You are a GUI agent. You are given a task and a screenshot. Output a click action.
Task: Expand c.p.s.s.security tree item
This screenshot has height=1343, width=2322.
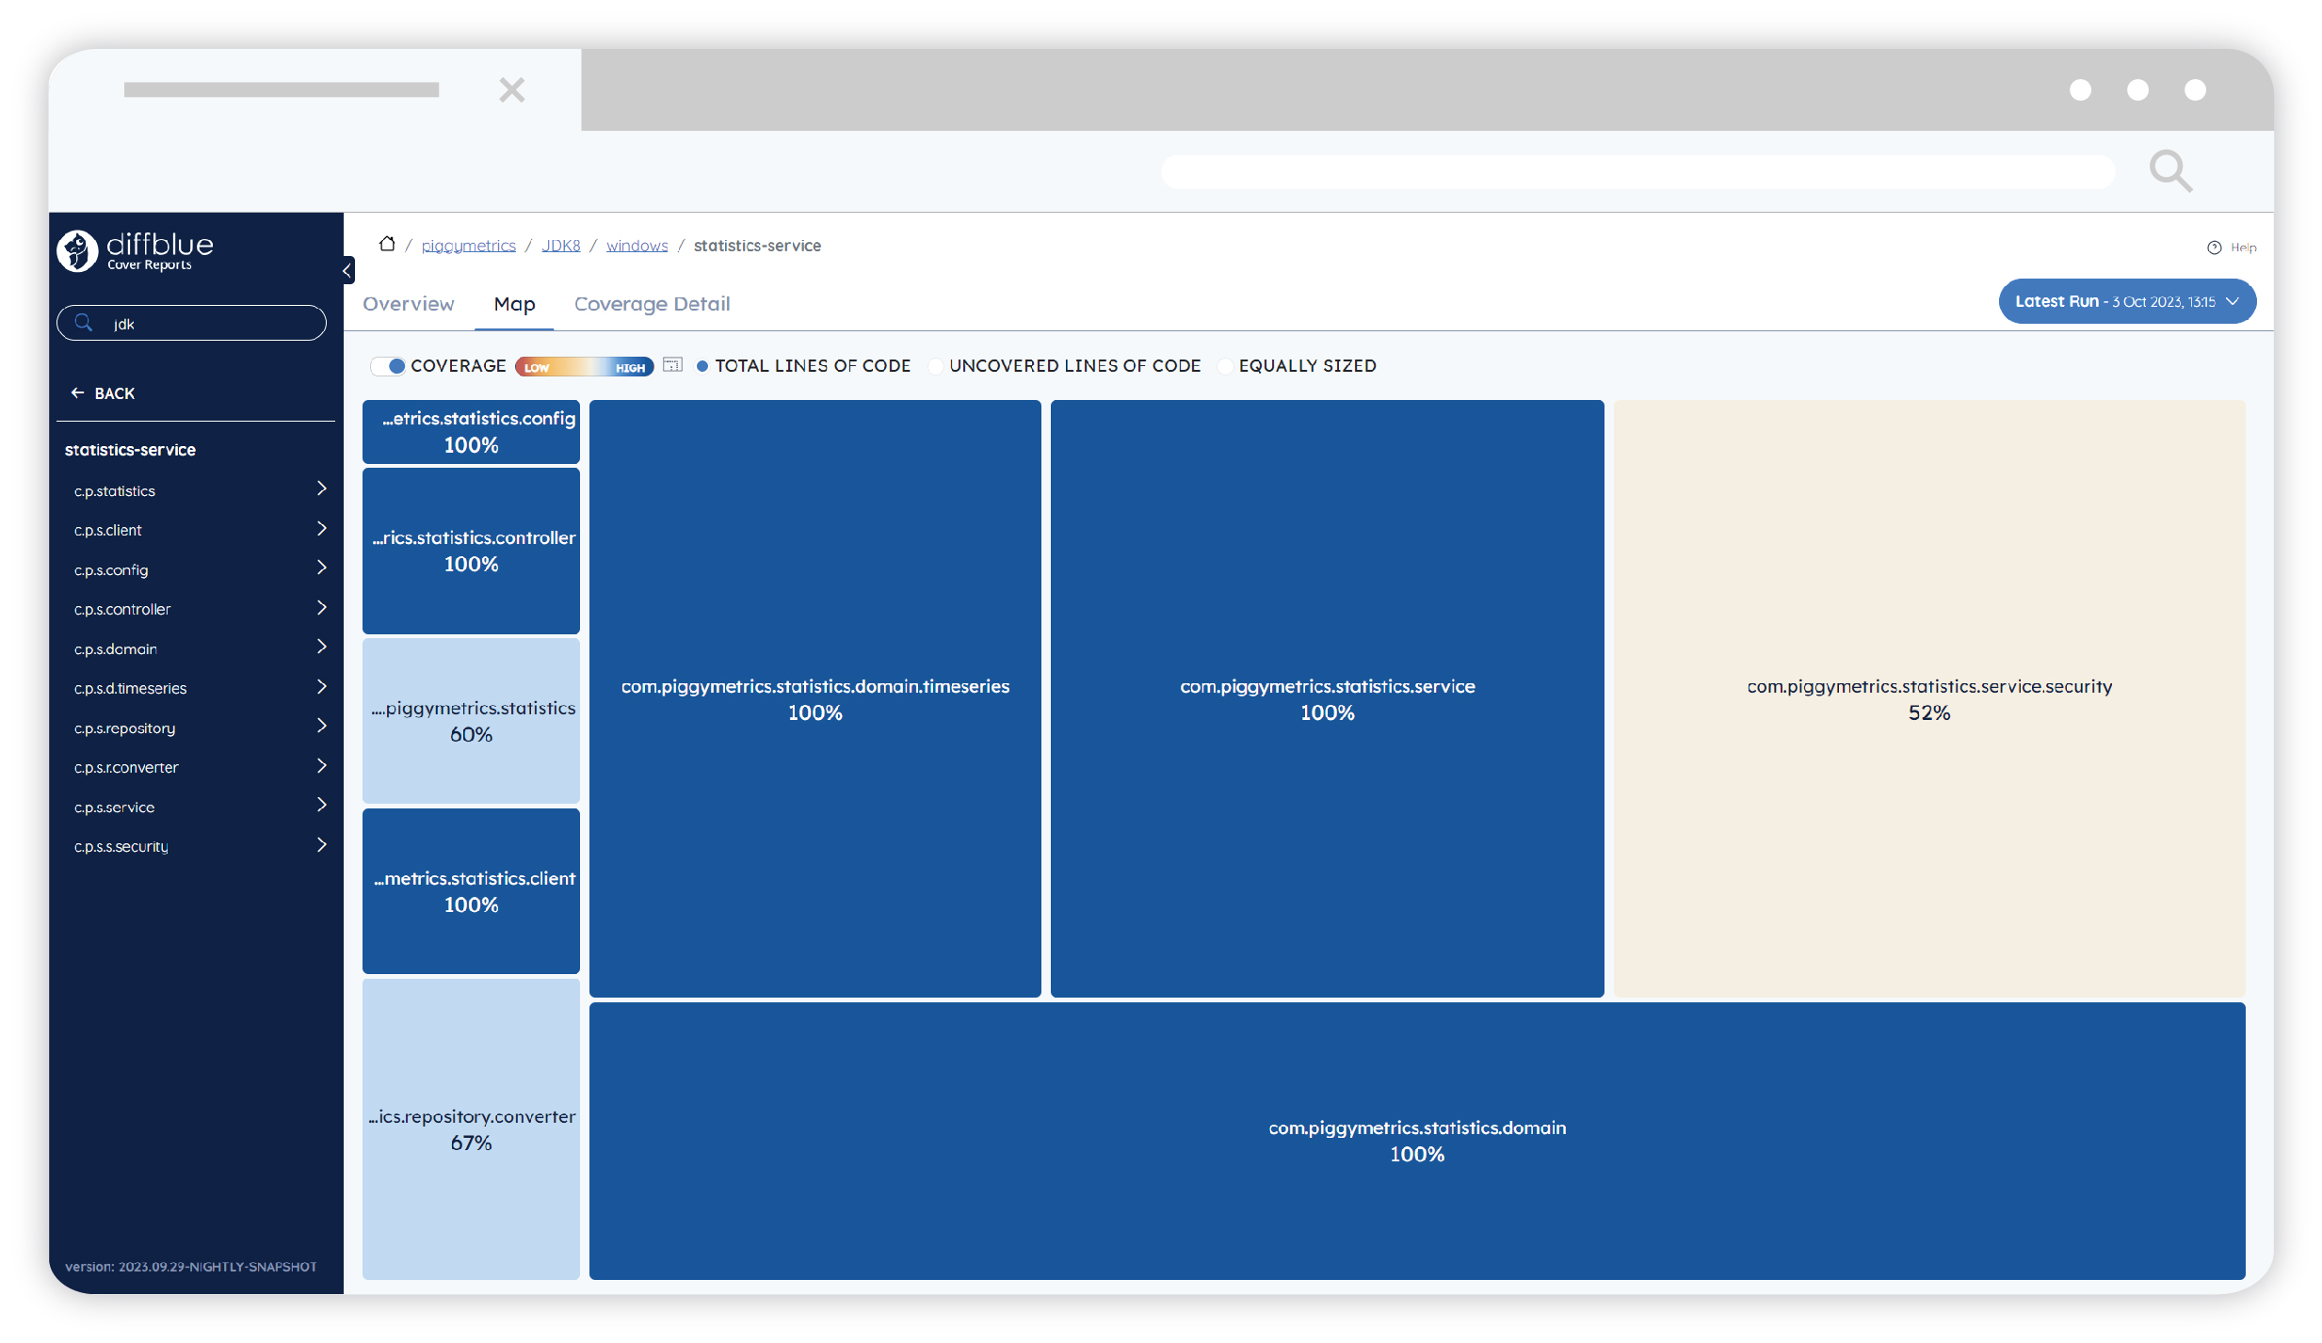point(321,845)
